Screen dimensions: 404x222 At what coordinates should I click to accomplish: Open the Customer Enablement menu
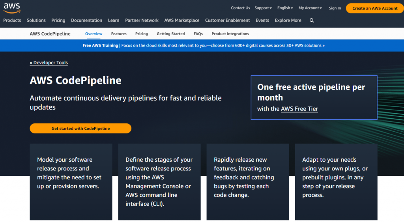click(228, 21)
